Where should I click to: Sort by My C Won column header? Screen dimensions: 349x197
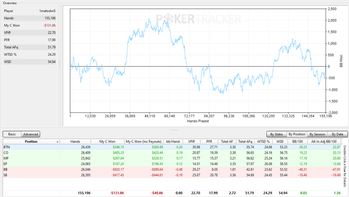tap(107, 142)
